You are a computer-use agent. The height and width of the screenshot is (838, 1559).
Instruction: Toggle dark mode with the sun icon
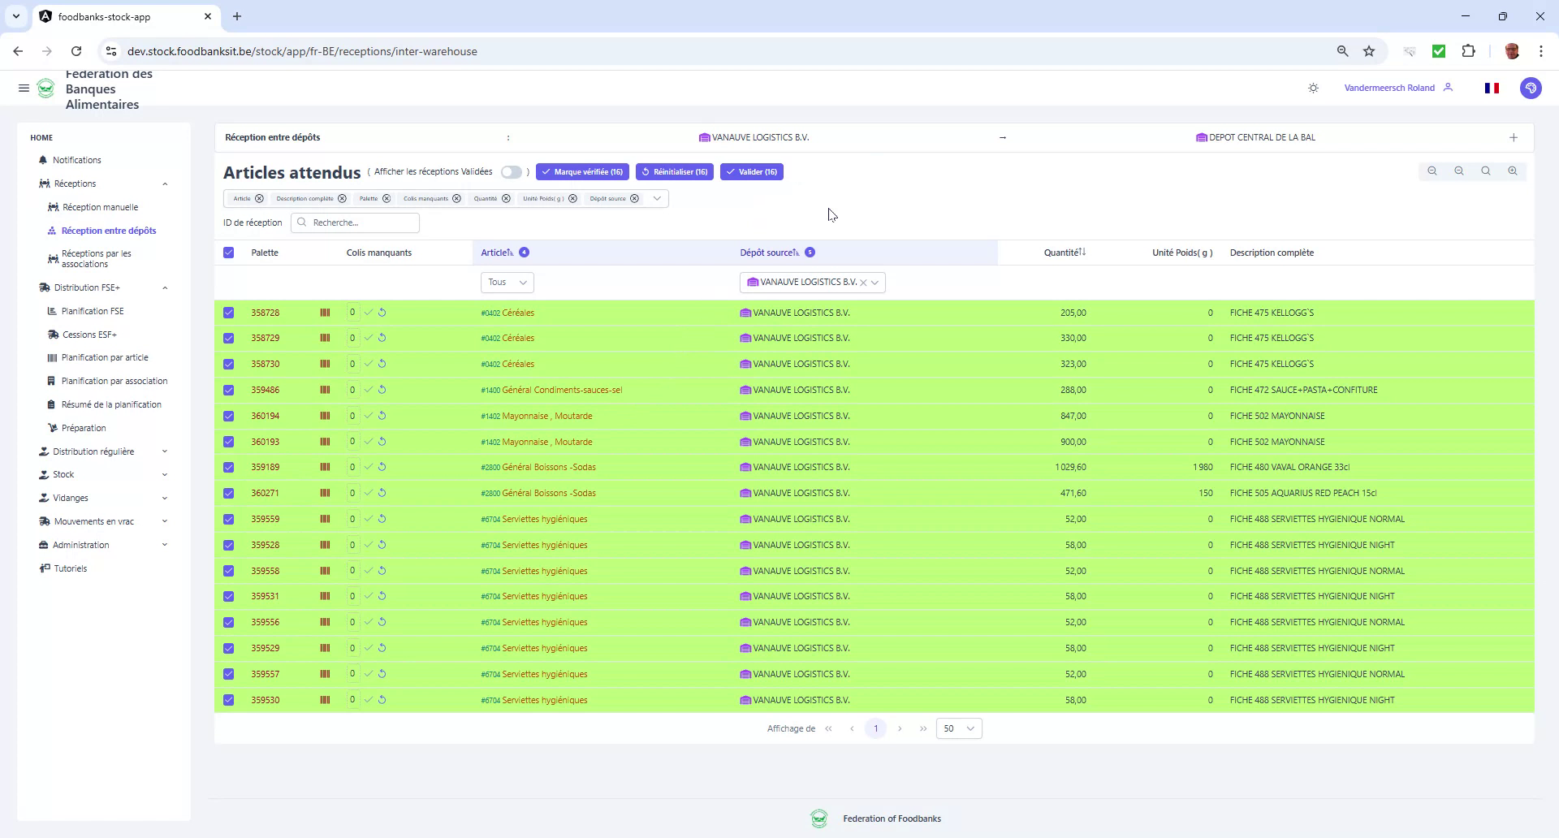pos(1313,88)
